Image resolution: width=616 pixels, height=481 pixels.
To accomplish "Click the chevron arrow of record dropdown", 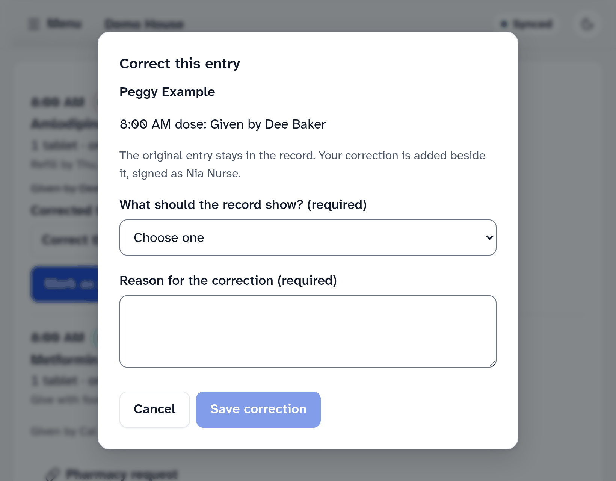I will coord(489,237).
